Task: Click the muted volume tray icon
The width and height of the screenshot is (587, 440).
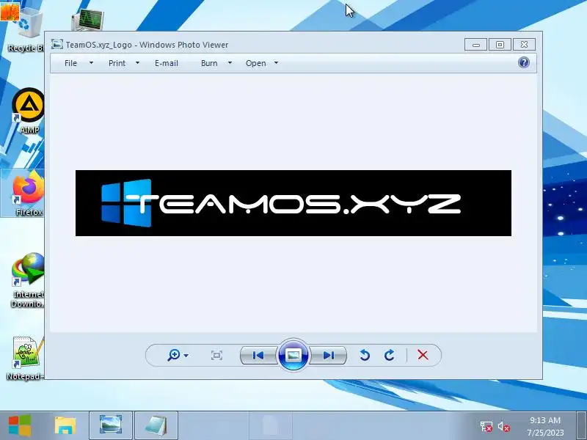Action: click(504, 426)
